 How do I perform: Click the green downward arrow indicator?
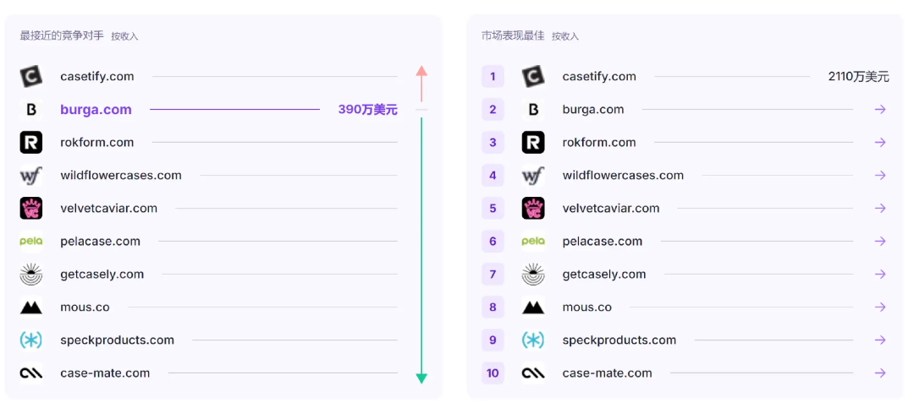point(421,377)
